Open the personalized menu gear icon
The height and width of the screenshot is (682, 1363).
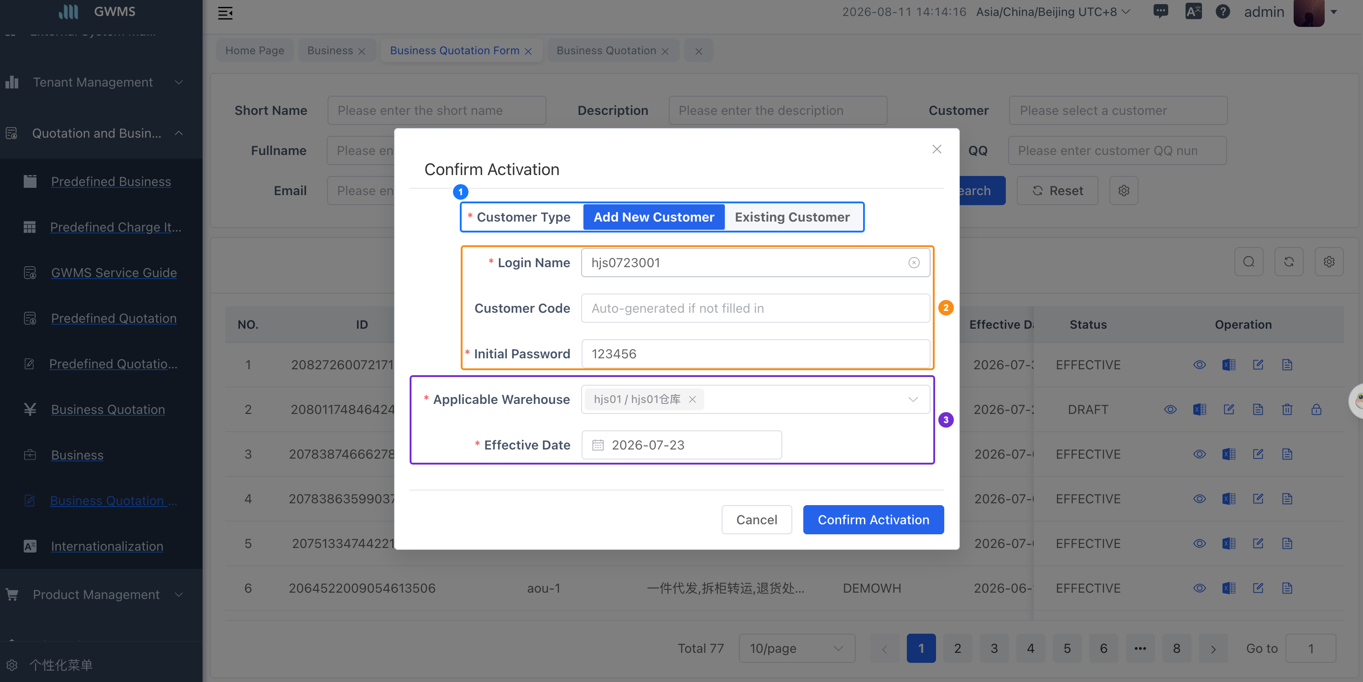pyautogui.click(x=12, y=665)
